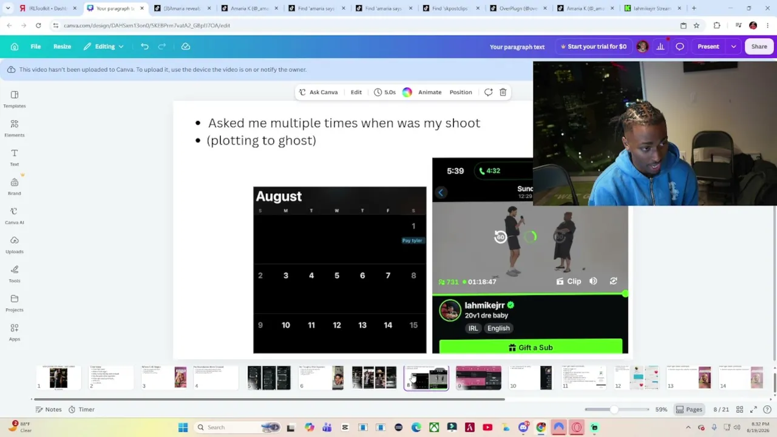The height and width of the screenshot is (437, 777).
Task: Select the Text tool in sidebar
Action: click(15, 157)
